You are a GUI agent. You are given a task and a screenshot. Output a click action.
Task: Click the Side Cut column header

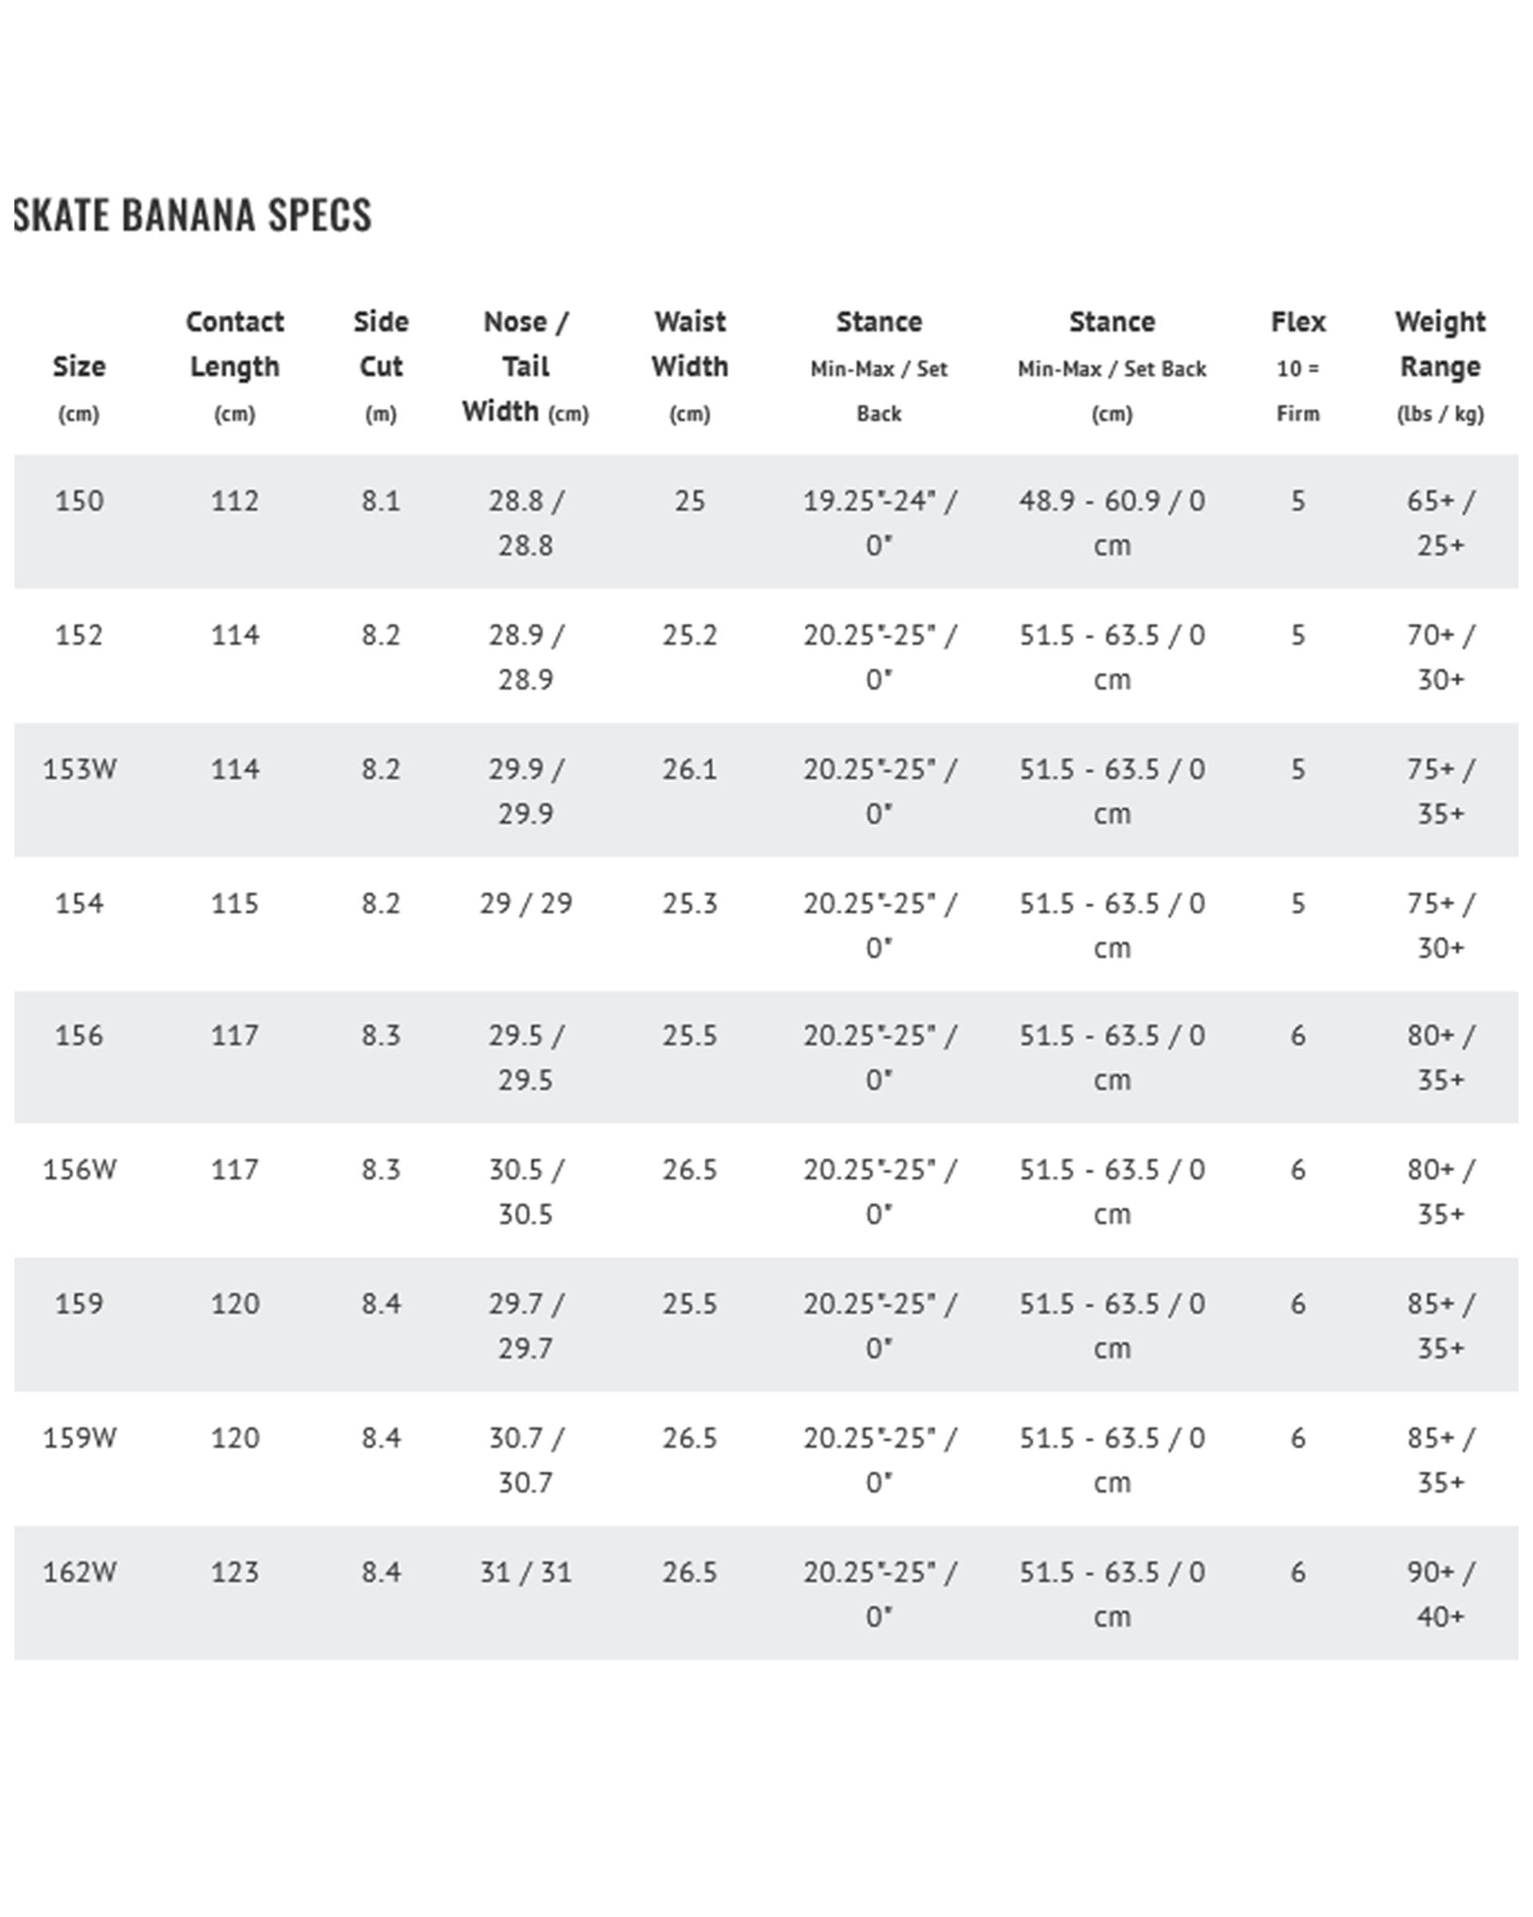point(381,367)
